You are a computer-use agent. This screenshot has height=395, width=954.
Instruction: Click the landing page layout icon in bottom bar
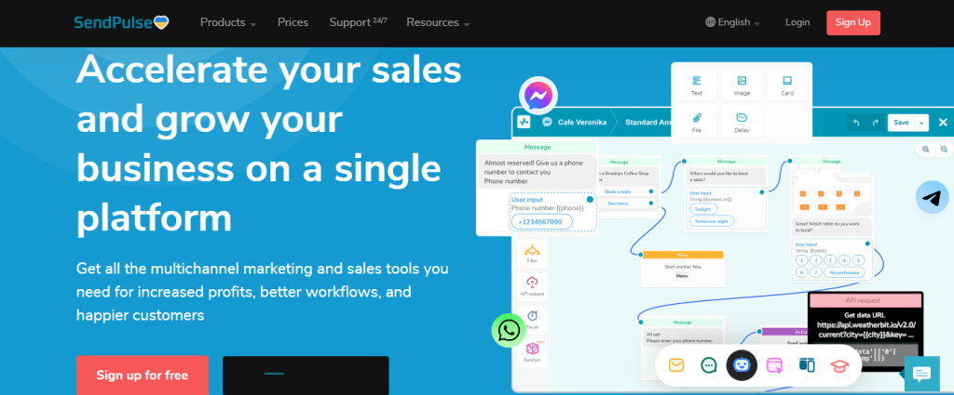coord(807,364)
